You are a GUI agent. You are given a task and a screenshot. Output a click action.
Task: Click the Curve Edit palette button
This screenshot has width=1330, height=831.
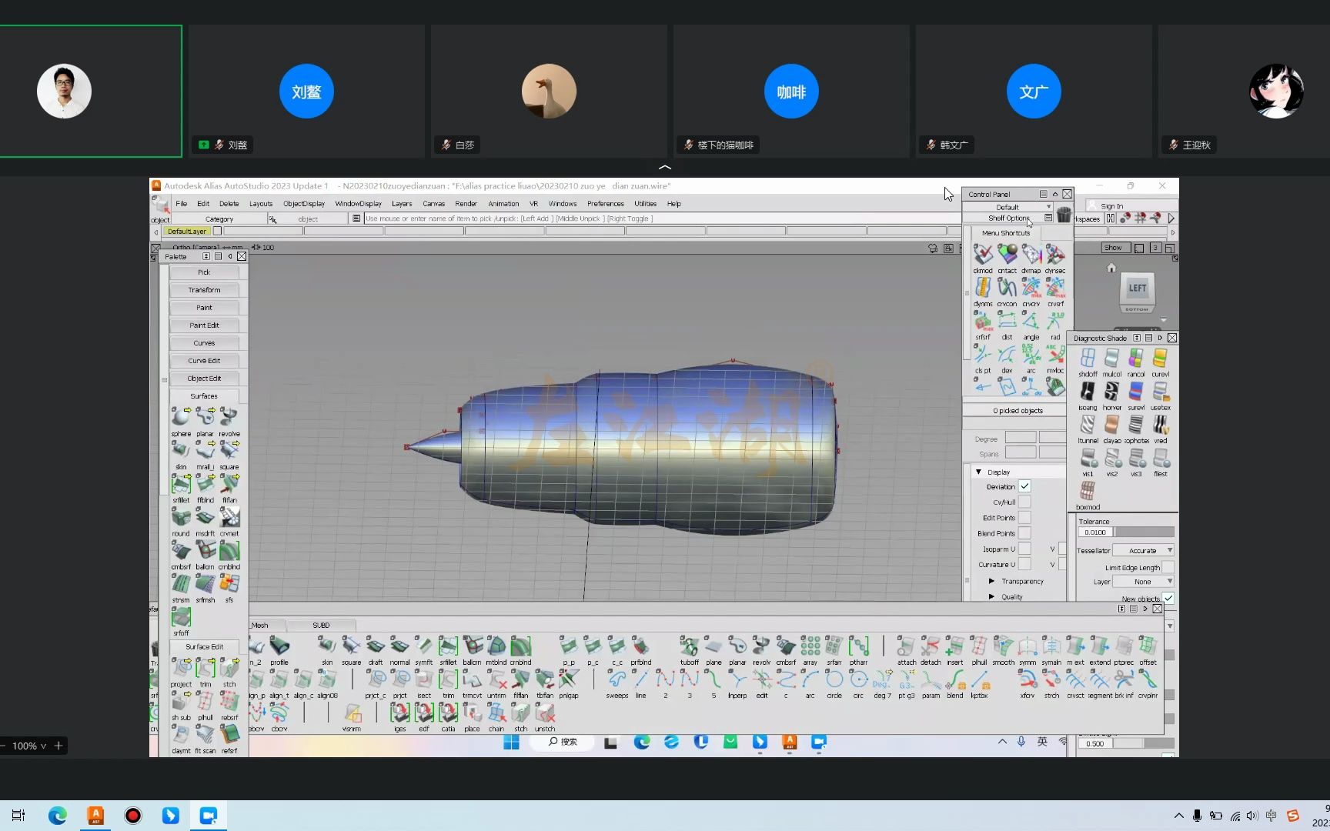click(x=204, y=361)
